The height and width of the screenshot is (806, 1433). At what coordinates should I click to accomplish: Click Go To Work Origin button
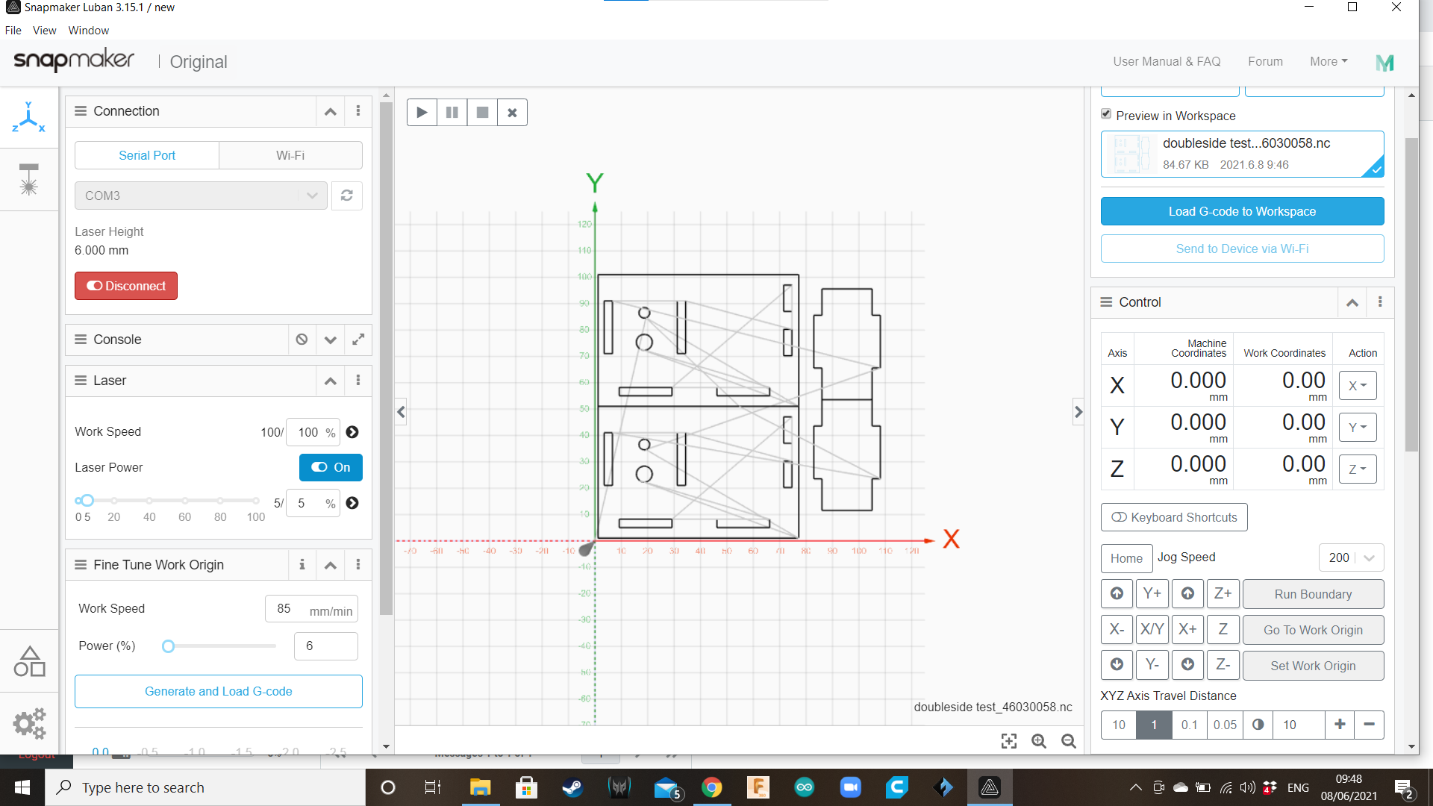[1313, 629]
